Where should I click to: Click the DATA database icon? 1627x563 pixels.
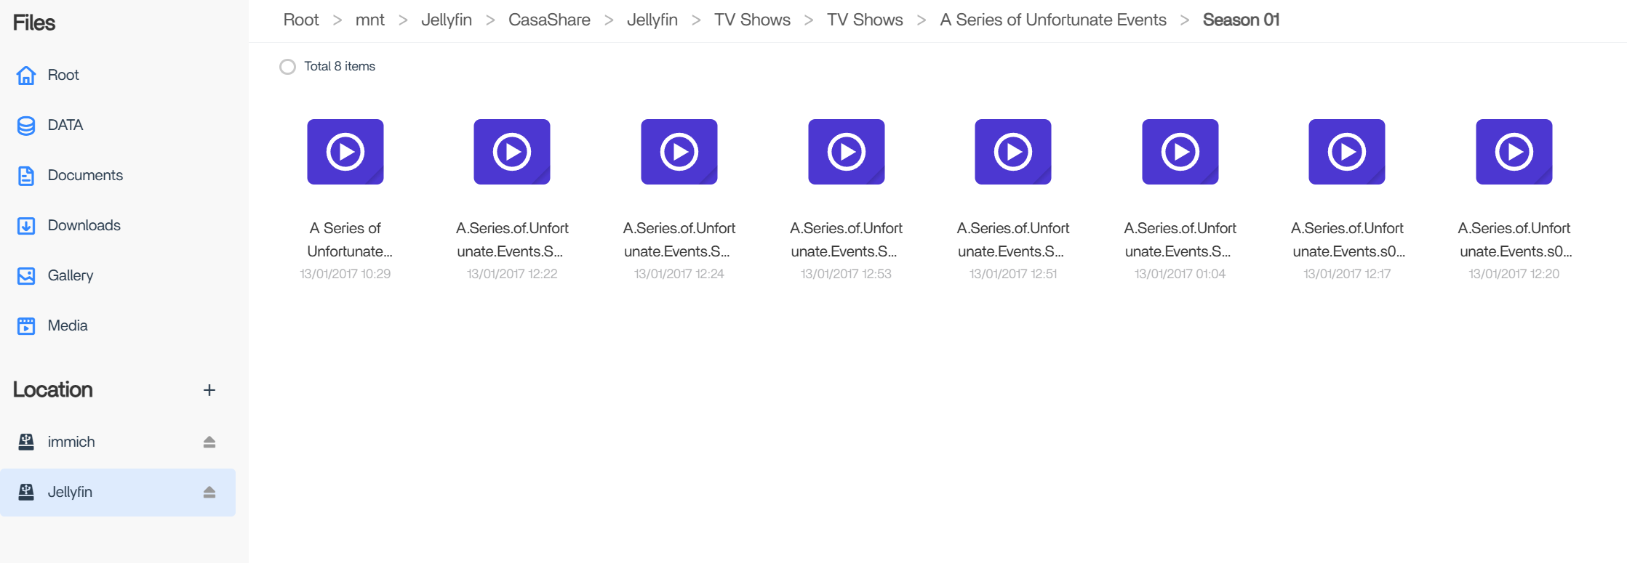coord(26,126)
